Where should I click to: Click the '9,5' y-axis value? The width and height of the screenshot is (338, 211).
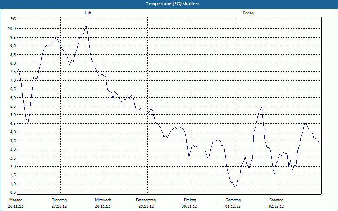click(x=13, y=37)
